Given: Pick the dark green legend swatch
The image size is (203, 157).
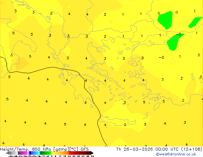Looking at the screenshot, I should [41, 153].
